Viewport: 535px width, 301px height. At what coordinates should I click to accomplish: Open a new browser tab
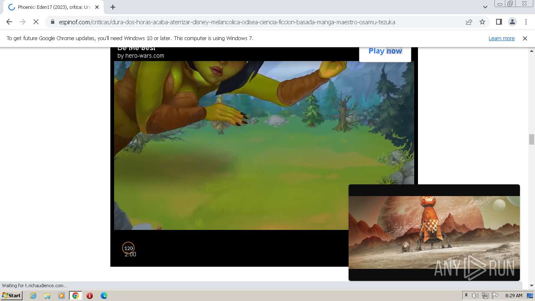113,7
